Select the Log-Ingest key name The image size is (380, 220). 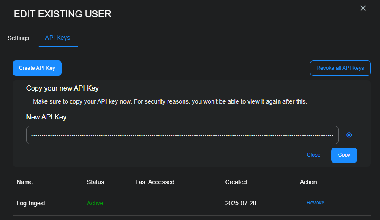click(31, 203)
